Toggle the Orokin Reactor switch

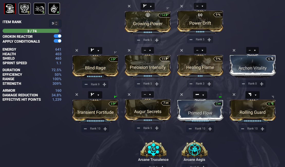pyautogui.click(x=57, y=36)
